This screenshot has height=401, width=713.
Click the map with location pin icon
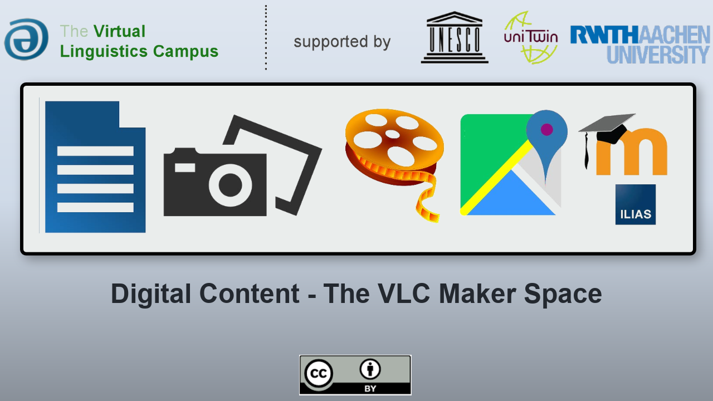(514, 163)
